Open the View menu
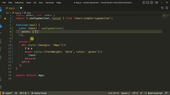Viewport: 170px width, 95px height. tap(28, 3)
